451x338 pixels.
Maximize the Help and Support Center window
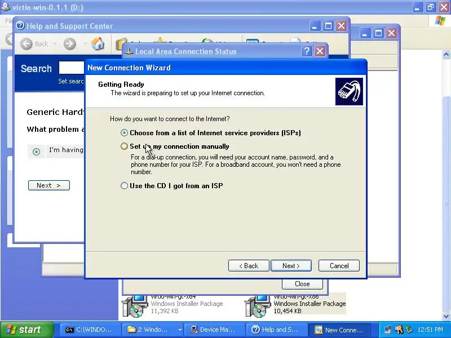tap(328, 26)
